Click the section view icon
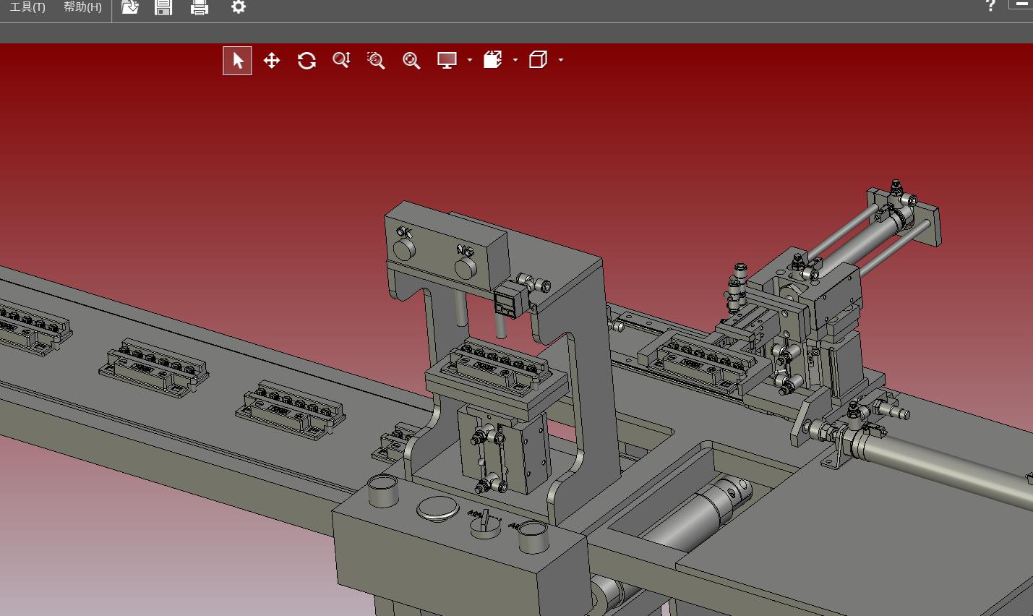1033x616 pixels. (493, 60)
